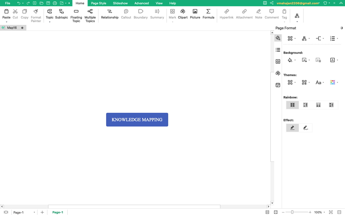Click the share icon in title bar
The width and height of the screenshot is (345, 216).
pos(272,3)
